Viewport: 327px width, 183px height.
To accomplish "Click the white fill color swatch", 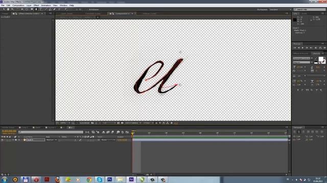I will click(321, 59).
